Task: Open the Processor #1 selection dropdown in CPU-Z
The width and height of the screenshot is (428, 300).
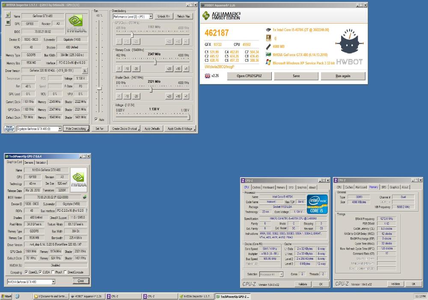Action: click(x=281, y=274)
